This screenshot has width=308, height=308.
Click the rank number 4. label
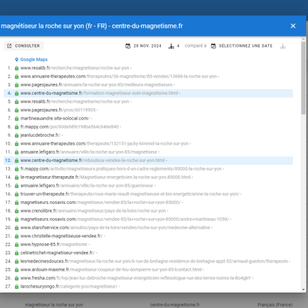[x=9, y=93]
